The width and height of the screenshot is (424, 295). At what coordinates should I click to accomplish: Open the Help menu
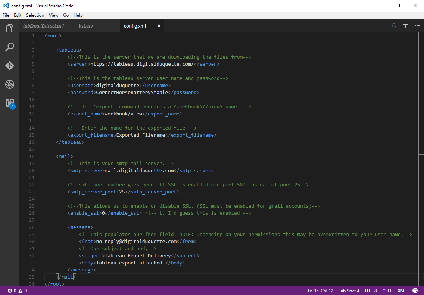[x=78, y=15]
